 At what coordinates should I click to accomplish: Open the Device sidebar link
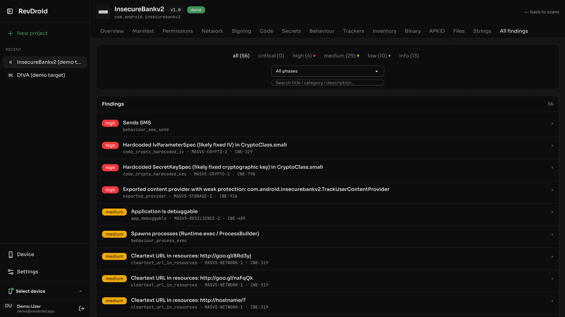[x=45, y=254]
